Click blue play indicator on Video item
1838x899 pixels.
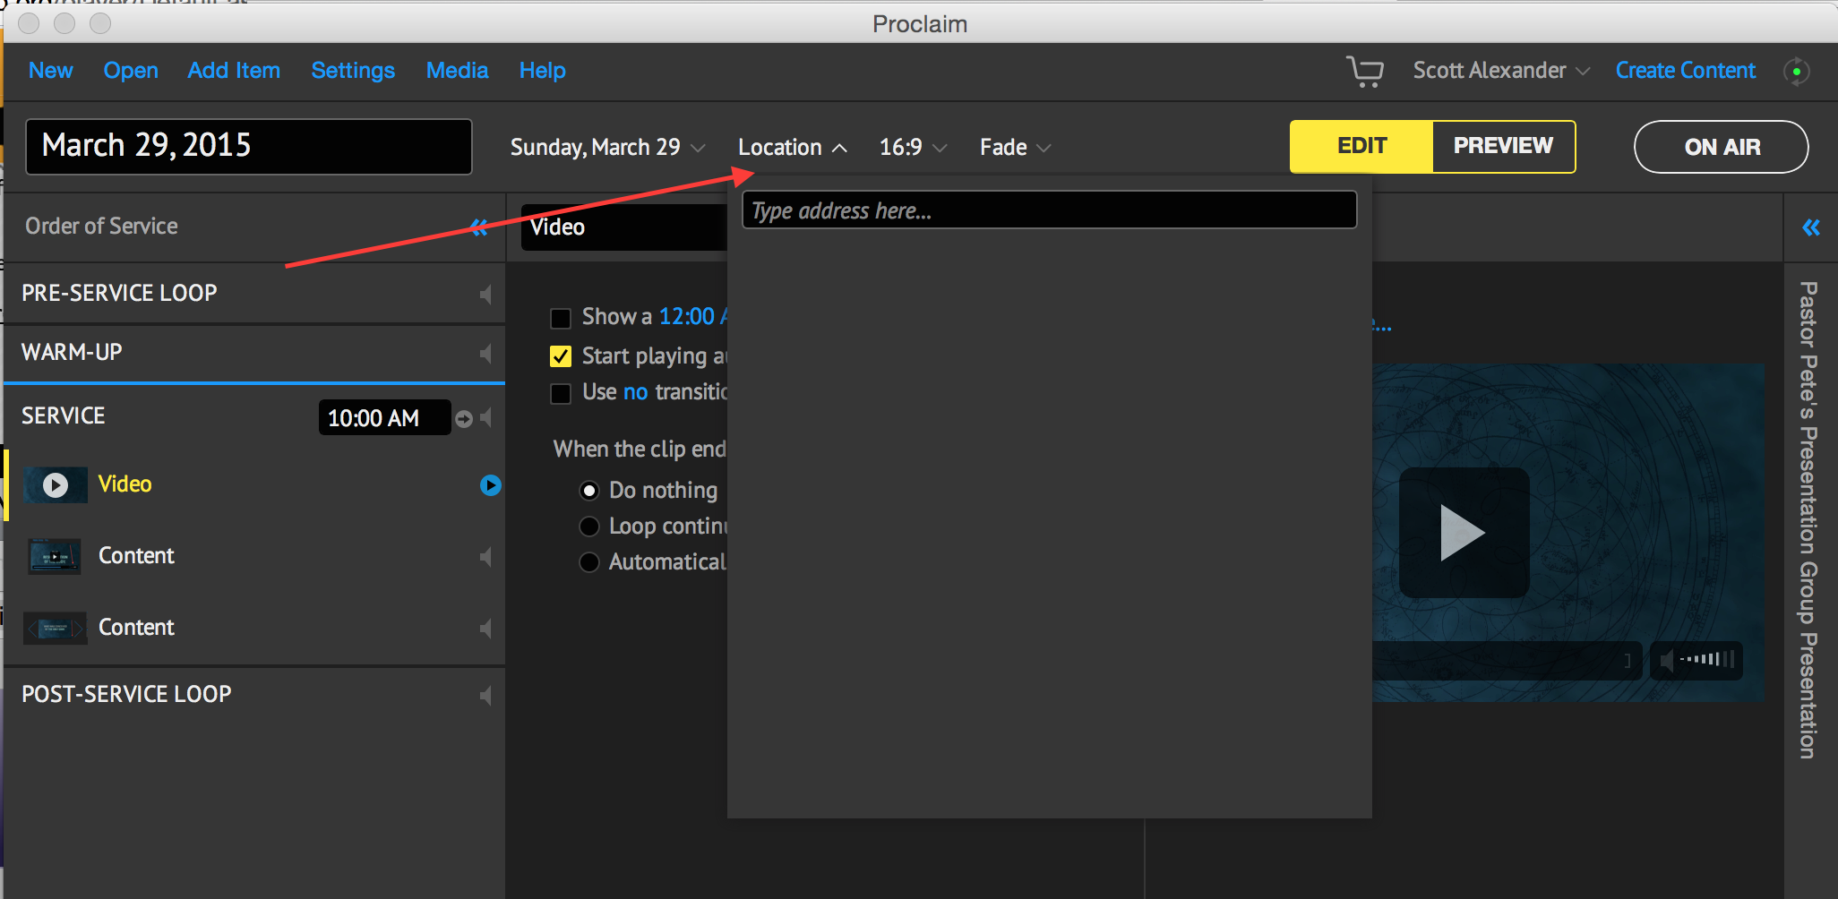click(x=490, y=485)
